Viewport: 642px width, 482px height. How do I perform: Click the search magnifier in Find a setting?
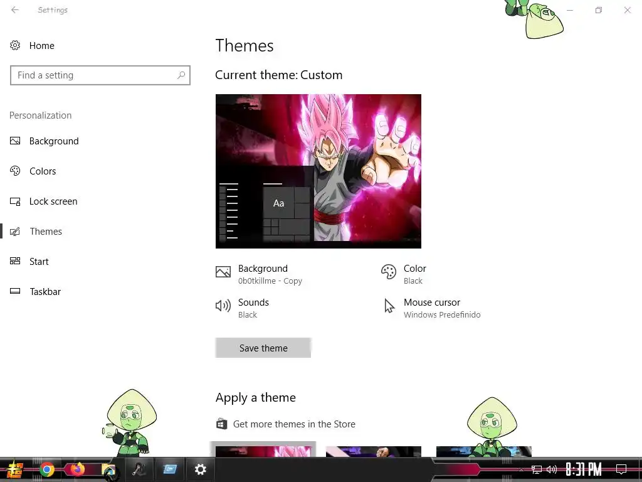pyautogui.click(x=181, y=75)
